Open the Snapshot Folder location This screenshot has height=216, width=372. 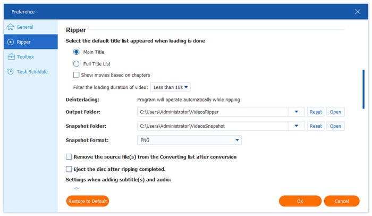pos(335,126)
